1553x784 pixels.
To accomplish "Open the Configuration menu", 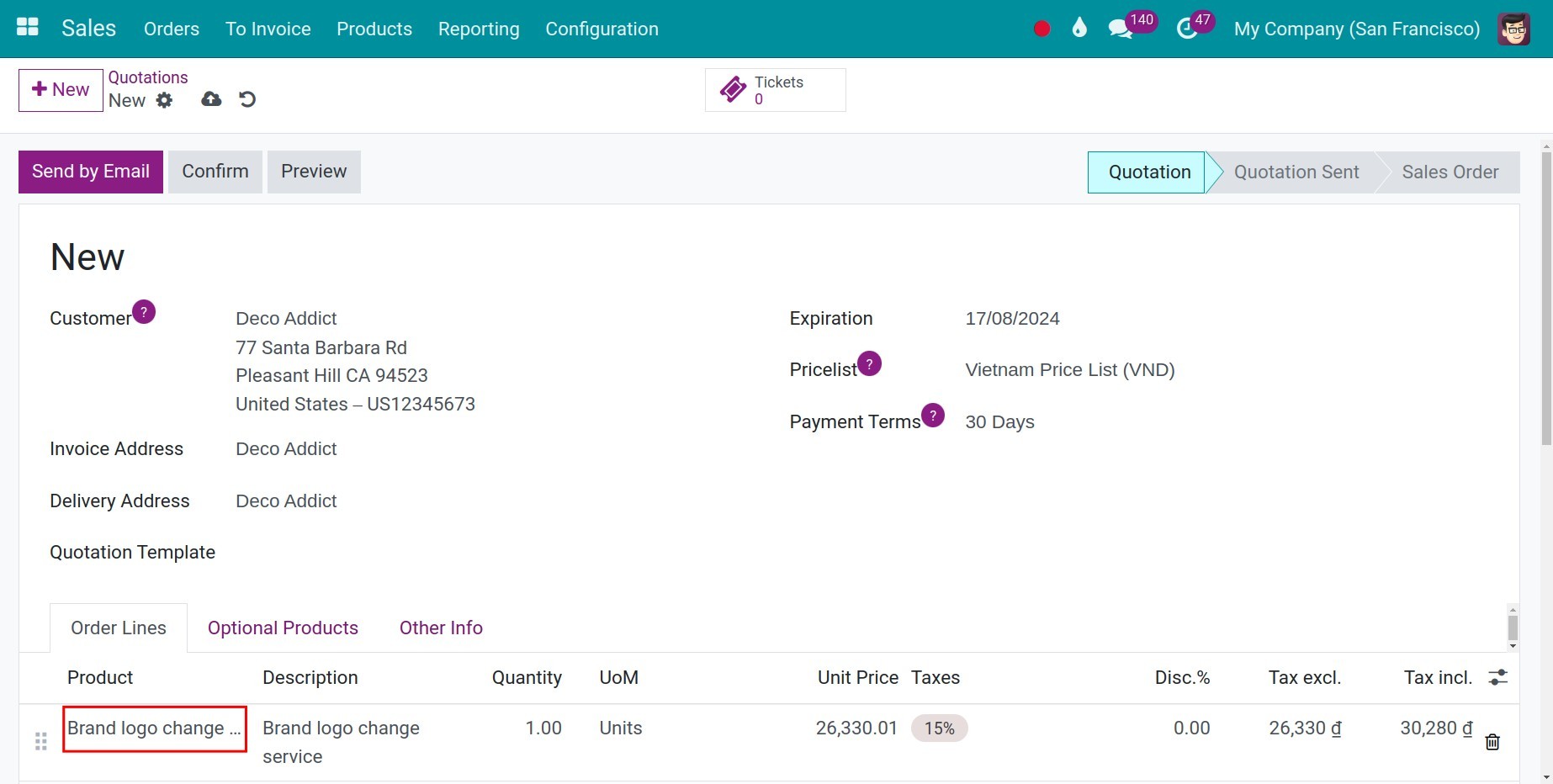I will tap(602, 29).
